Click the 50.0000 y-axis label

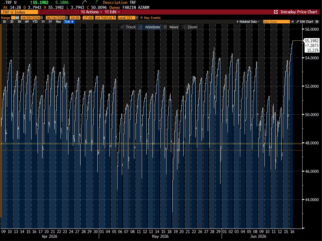click(x=312, y=114)
